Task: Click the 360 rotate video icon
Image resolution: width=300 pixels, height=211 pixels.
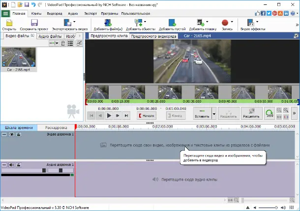Action: click(x=270, y=113)
